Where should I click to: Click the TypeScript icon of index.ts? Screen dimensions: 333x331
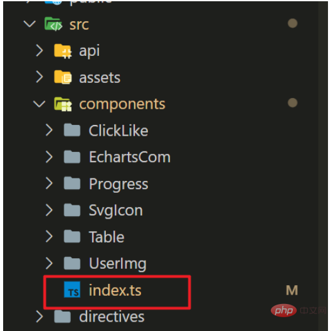[x=72, y=290]
